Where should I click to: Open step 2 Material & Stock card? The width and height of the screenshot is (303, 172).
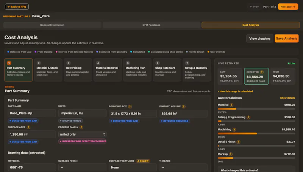[x=48, y=70]
